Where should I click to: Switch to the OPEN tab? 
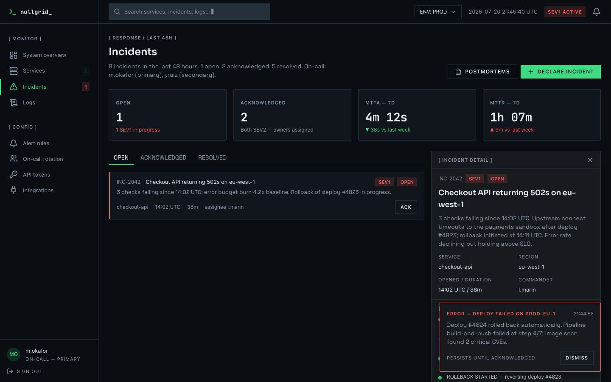(121, 157)
